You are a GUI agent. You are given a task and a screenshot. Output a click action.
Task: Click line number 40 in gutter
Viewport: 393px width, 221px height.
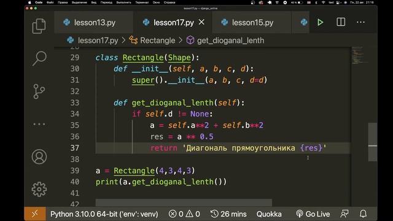75,182
